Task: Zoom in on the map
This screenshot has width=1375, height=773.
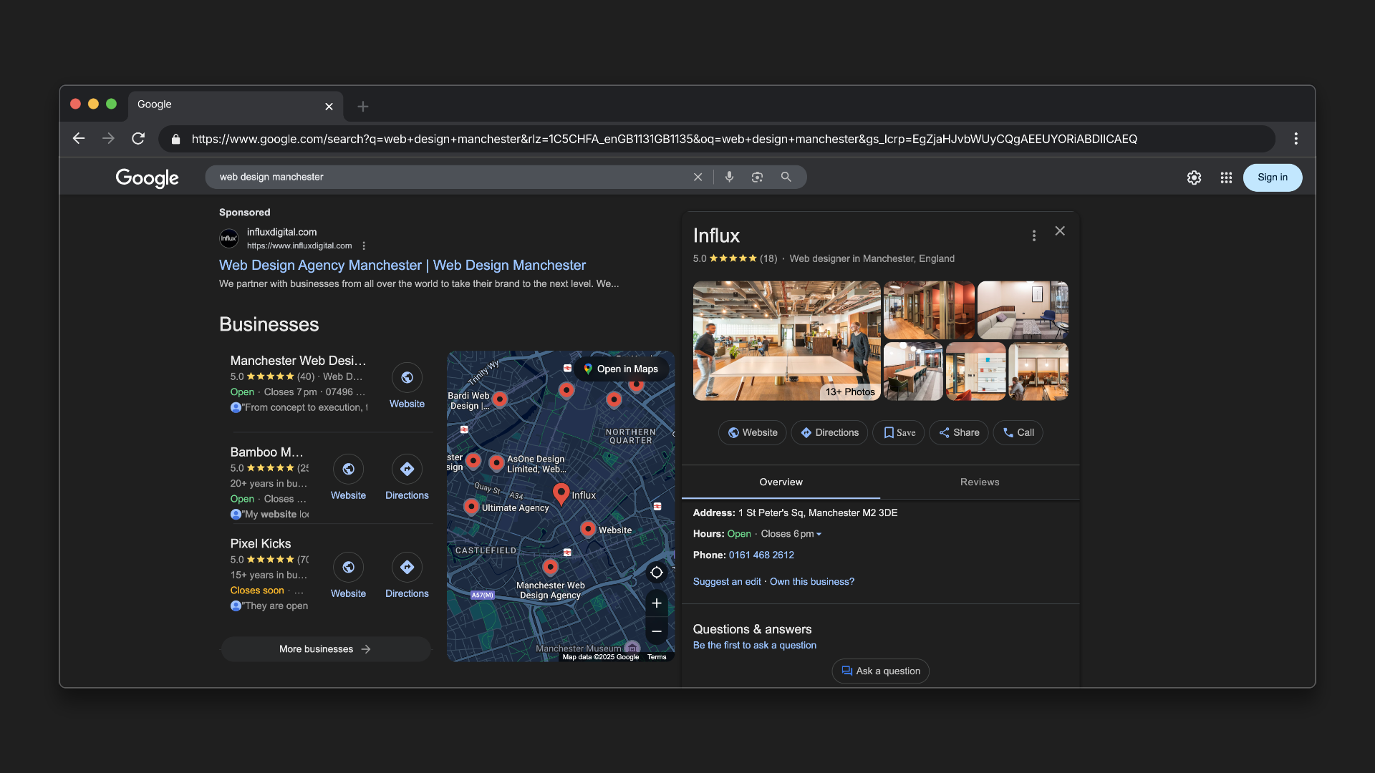Action: click(656, 603)
